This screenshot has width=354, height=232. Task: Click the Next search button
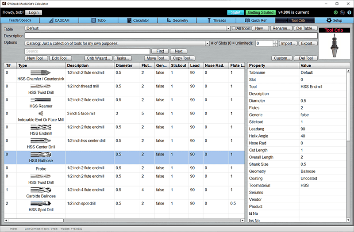click(x=178, y=51)
